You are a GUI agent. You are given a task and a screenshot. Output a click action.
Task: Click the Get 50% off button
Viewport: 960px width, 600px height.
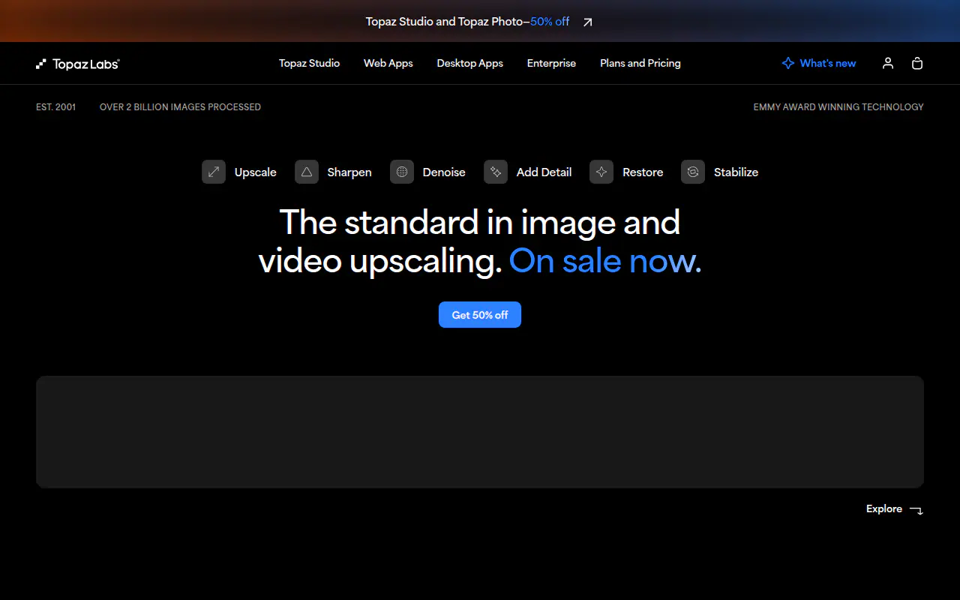click(480, 315)
